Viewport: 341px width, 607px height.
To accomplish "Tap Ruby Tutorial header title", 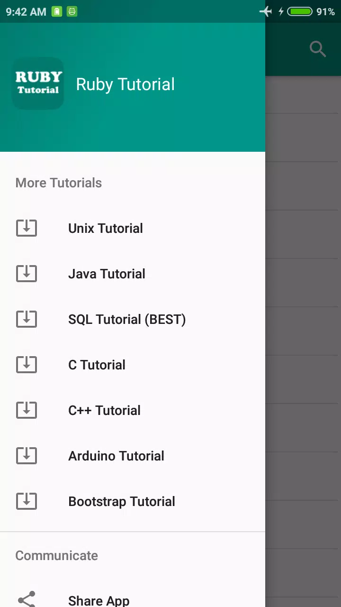I will click(x=126, y=84).
